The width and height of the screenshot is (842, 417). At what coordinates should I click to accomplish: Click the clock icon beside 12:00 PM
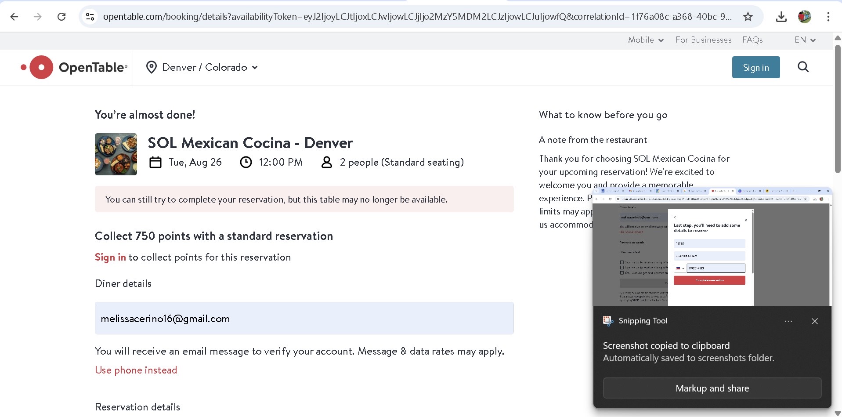(x=246, y=163)
